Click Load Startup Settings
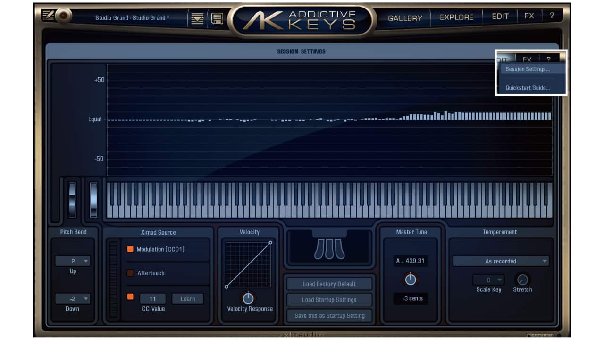The image size is (604, 340). [329, 300]
